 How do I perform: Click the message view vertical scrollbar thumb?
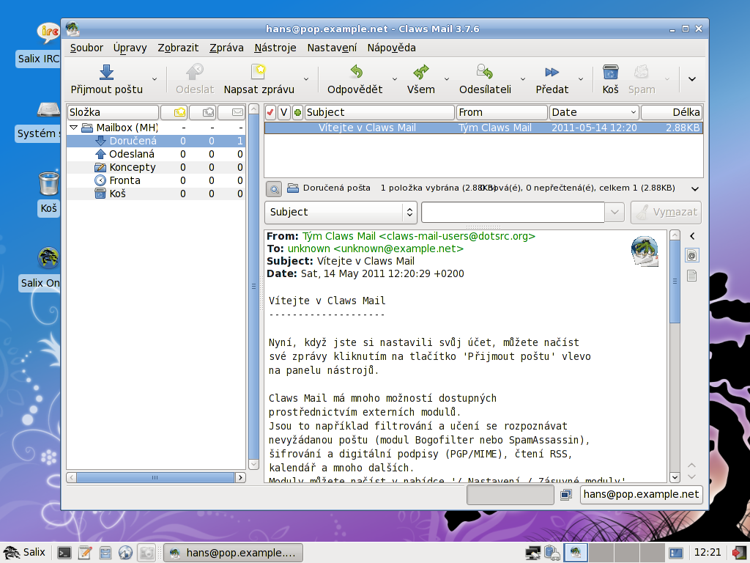point(675,282)
